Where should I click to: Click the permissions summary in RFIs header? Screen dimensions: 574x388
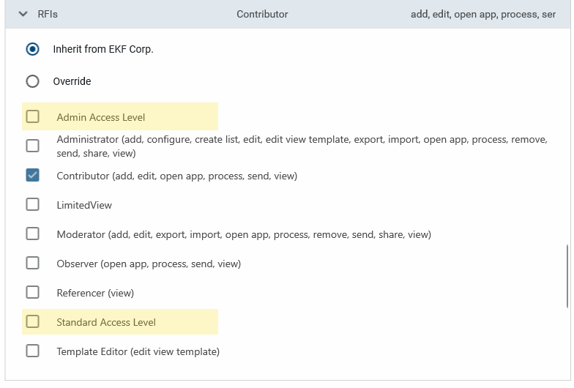[482, 14]
